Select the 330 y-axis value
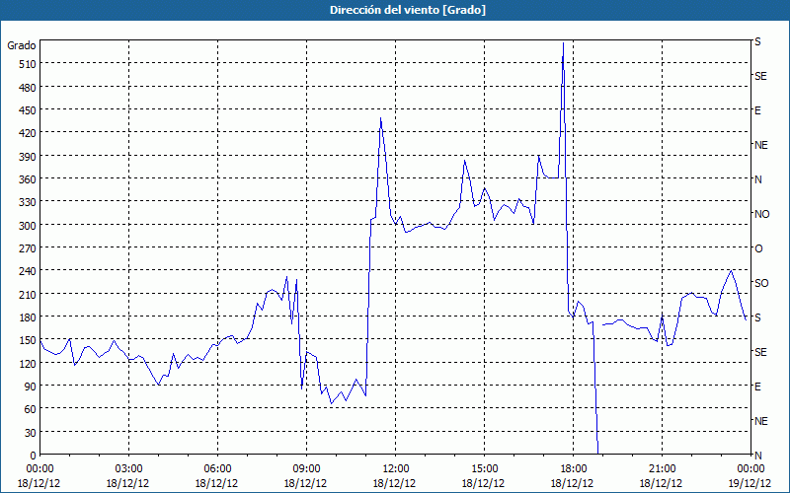790x493 pixels. (29, 202)
